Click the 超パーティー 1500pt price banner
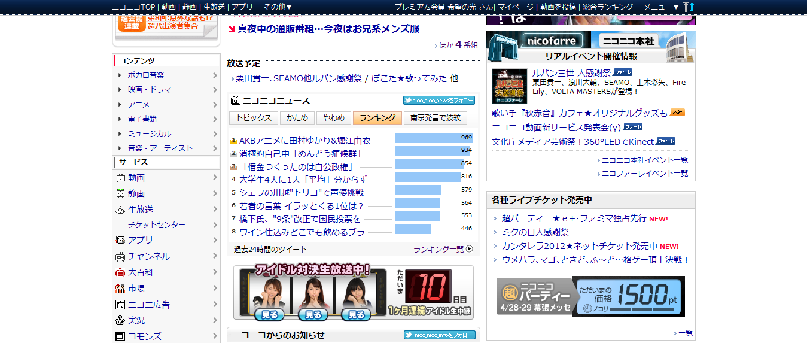 tap(591, 296)
